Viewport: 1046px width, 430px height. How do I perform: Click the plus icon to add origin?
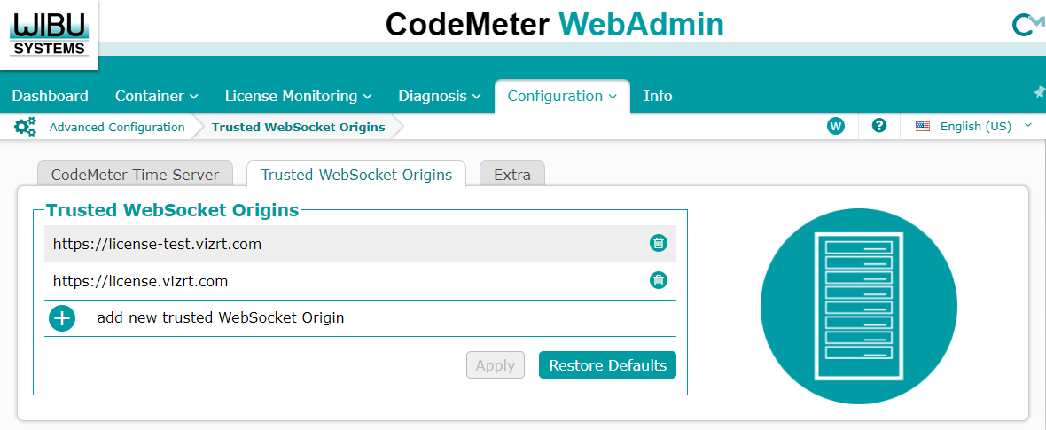pyautogui.click(x=62, y=317)
